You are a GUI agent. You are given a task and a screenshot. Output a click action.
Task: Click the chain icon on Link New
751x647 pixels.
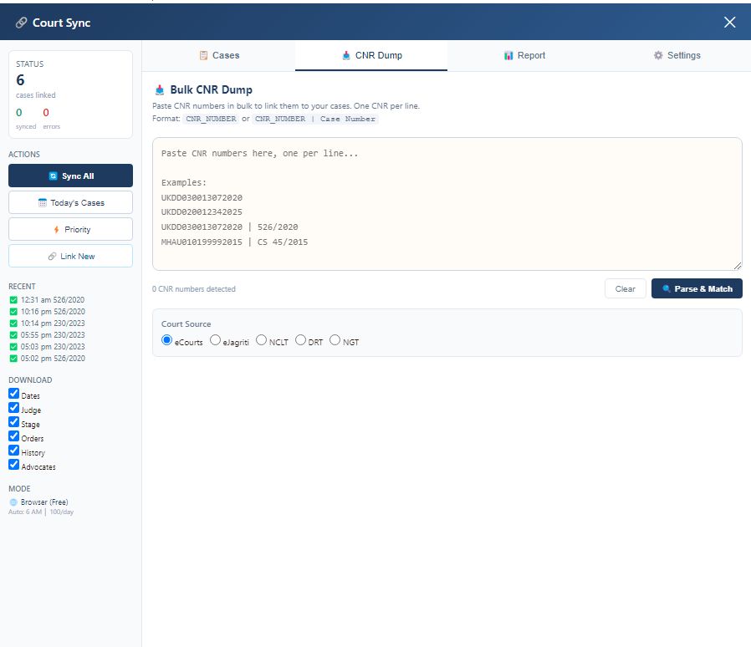tap(52, 257)
